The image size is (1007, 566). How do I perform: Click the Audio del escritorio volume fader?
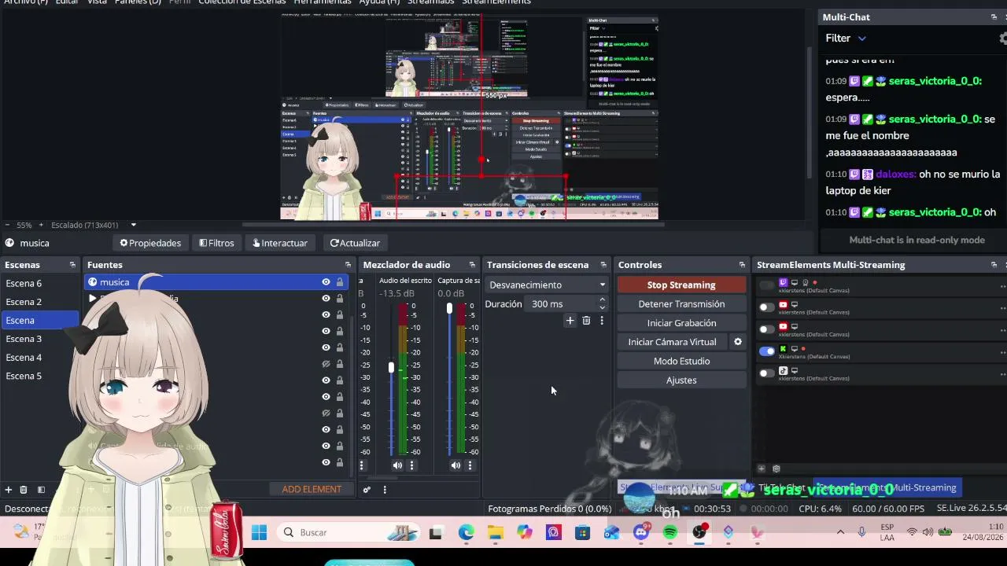coord(391,367)
